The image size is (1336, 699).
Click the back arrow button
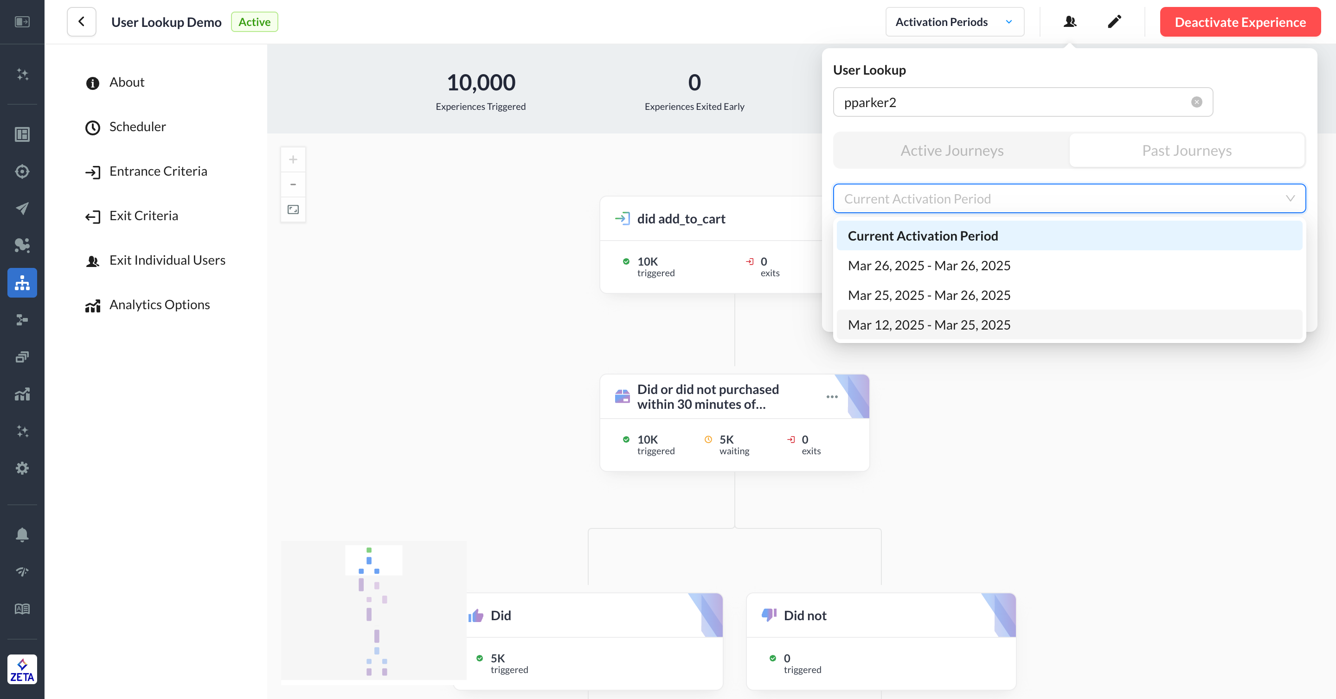pos(82,22)
